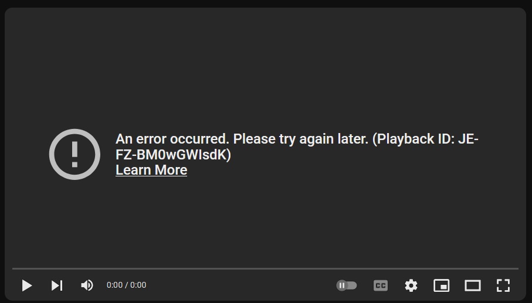Click the pause symbol on autoplay knob

342,285
